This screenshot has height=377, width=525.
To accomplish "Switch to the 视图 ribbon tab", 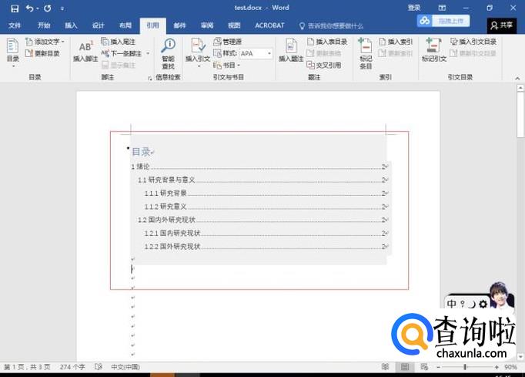I will click(x=234, y=25).
